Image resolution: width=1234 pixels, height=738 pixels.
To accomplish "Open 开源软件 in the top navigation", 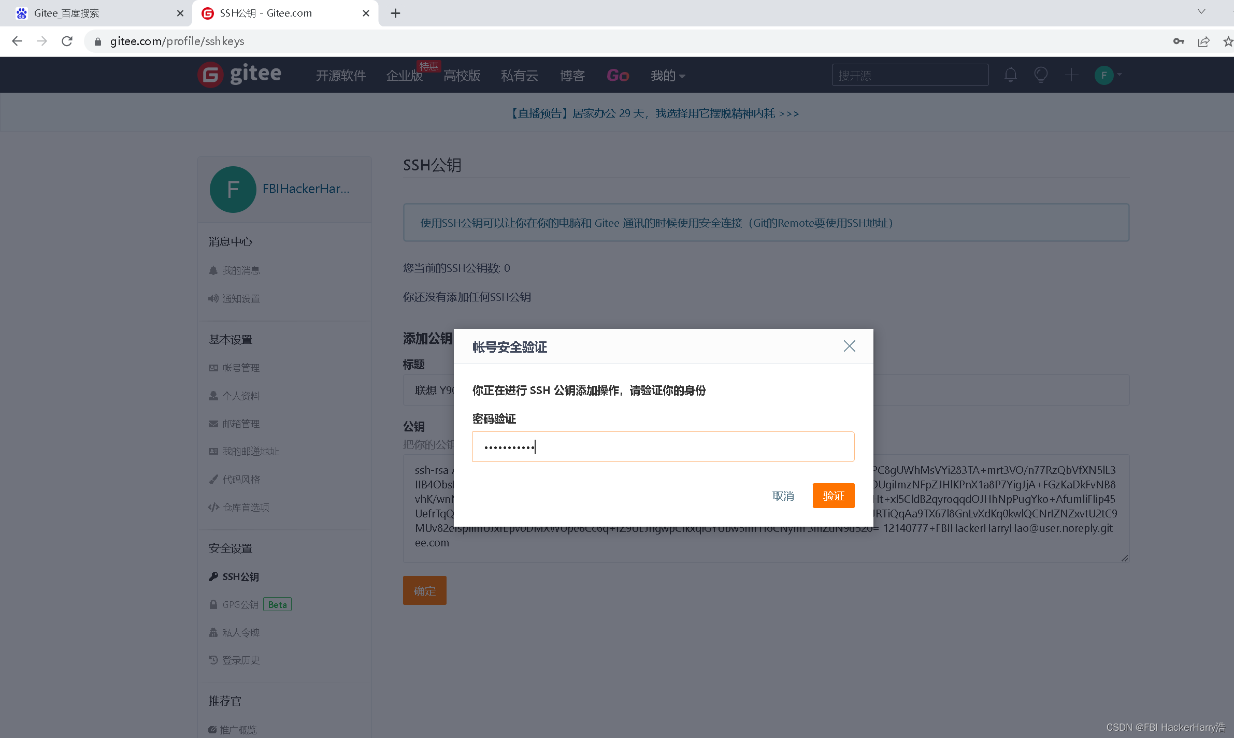I will coord(341,76).
